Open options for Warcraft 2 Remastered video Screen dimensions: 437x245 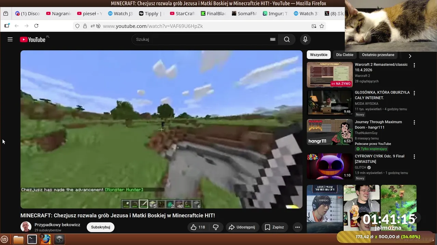[414, 65]
